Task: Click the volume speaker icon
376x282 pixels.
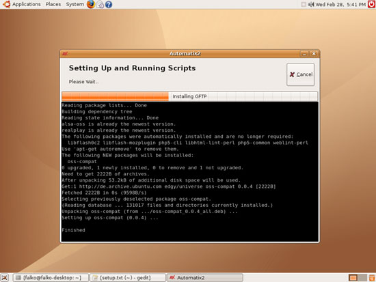Action: (x=311, y=4)
